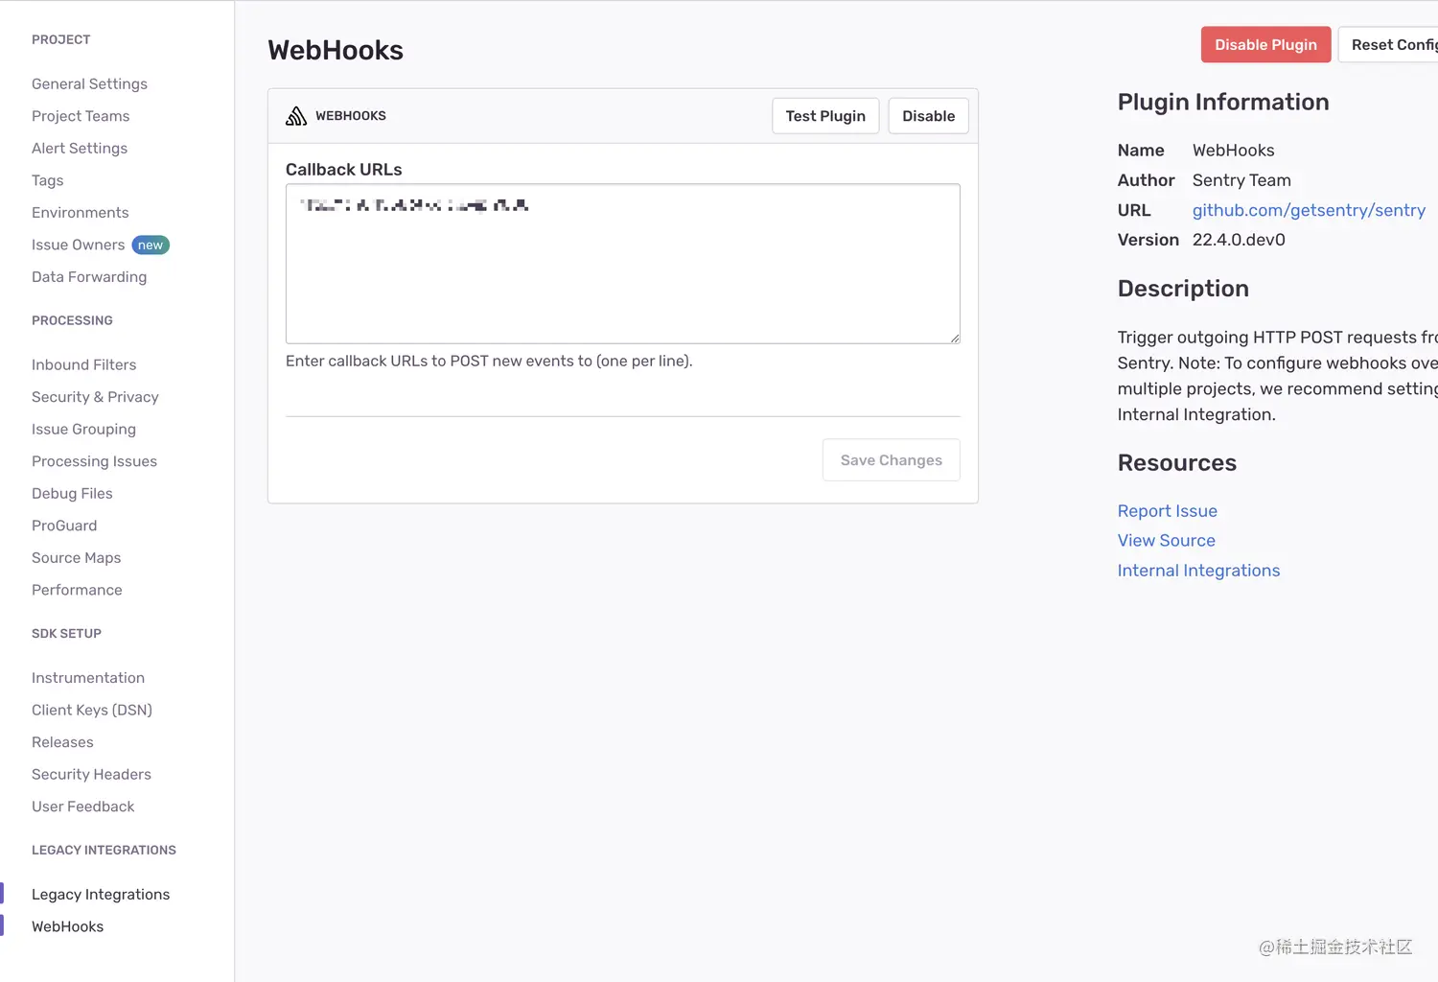Open User Feedback settings
The width and height of the screenshot is (1438, 982).
tap(83, 807)
